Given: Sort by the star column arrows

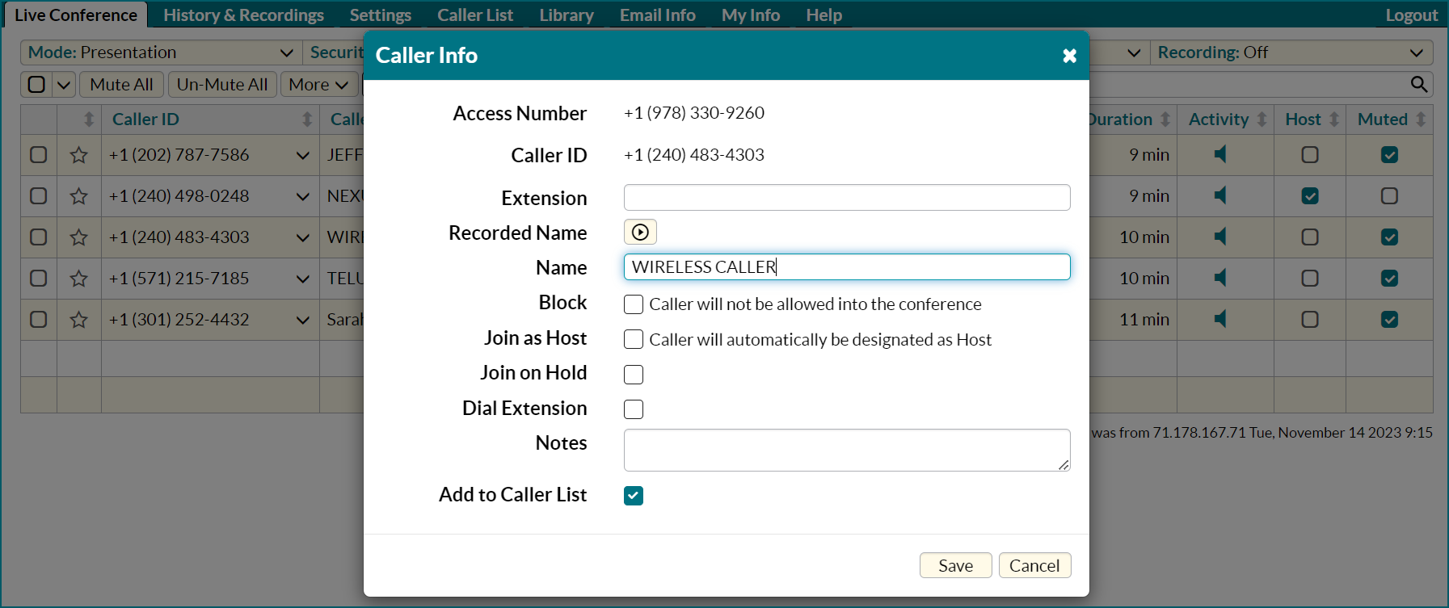Looking at the screenshot, I should pos(89,120).
